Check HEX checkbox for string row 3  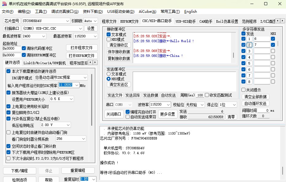(x=273, y=51)
